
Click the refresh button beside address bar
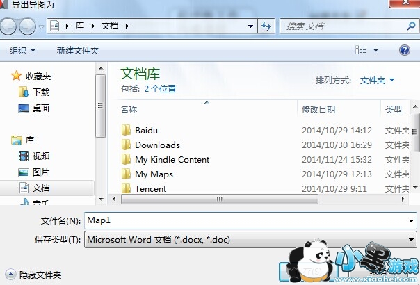(266, 26)
